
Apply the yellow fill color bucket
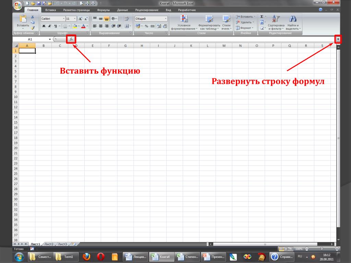click(x=75, y=26)
